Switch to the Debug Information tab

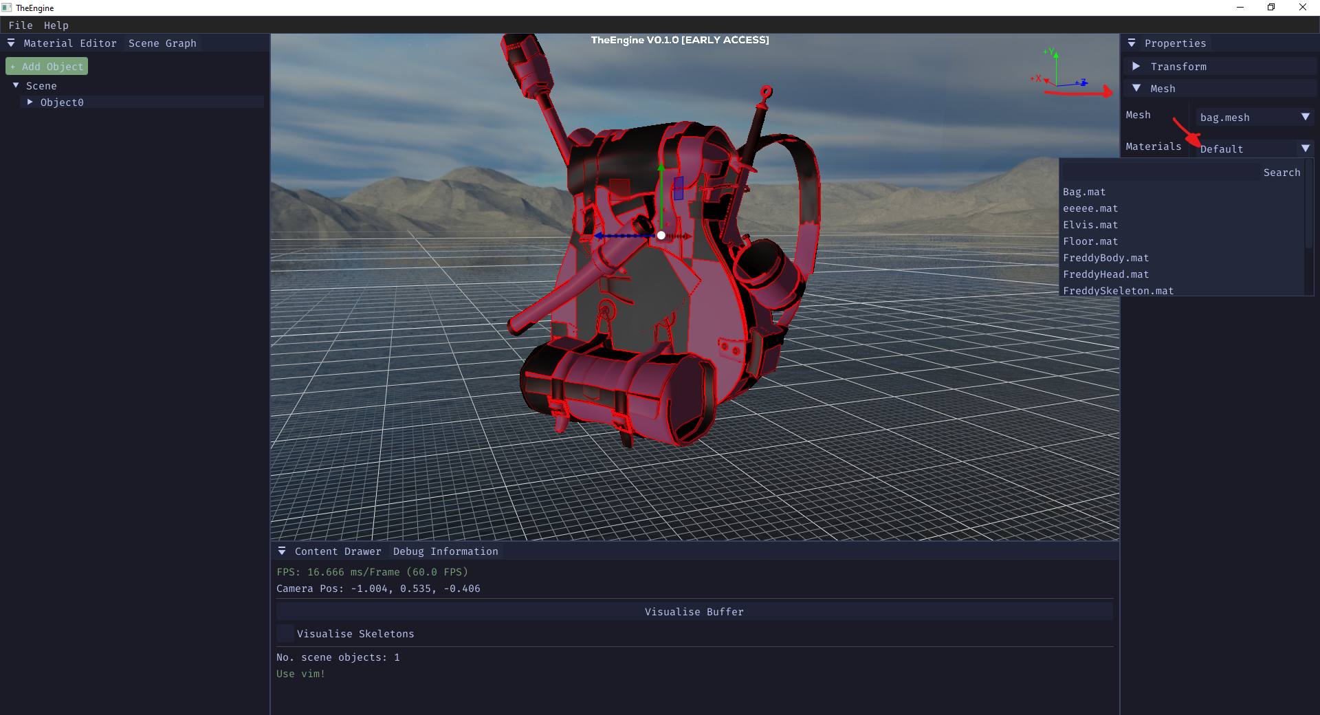click(445, 551)
